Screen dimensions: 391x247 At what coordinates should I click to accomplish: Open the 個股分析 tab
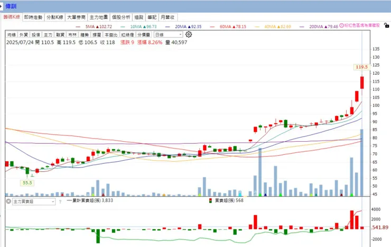[121, 17]
